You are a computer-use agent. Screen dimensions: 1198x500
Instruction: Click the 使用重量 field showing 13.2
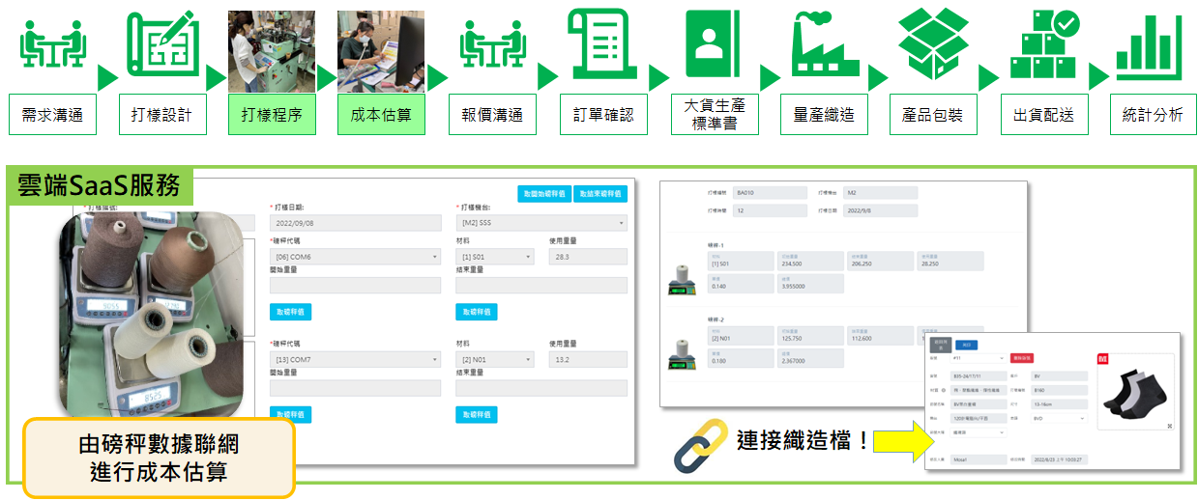[588, 359]
